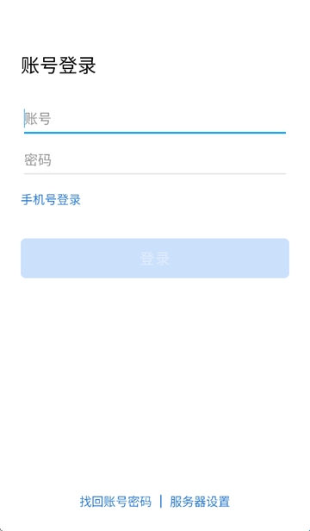Click empty white area below the login button
Screen dimensions: 310x531
click(x=155, y=372)
